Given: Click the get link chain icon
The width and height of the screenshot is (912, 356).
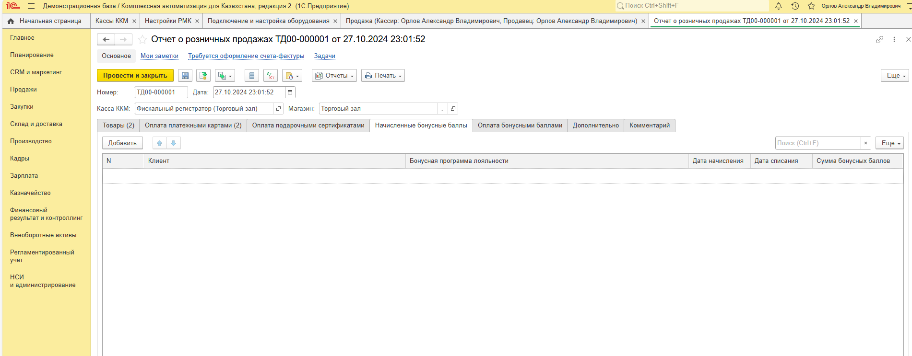Looking at the screenshot, I should (879, 39).
